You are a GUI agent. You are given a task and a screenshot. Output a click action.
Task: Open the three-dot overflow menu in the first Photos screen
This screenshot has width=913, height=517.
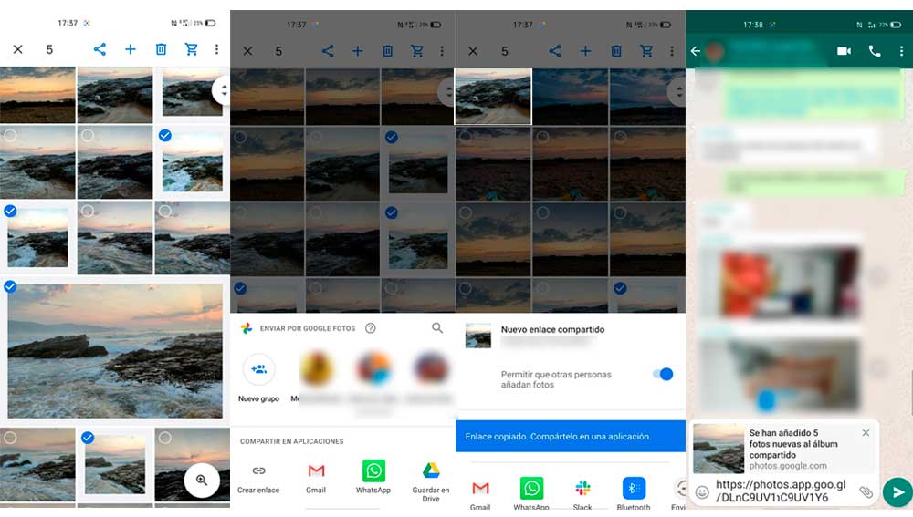click(216, 49)
